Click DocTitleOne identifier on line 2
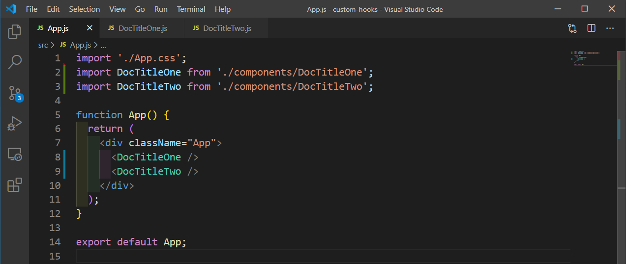 (149, 72)
